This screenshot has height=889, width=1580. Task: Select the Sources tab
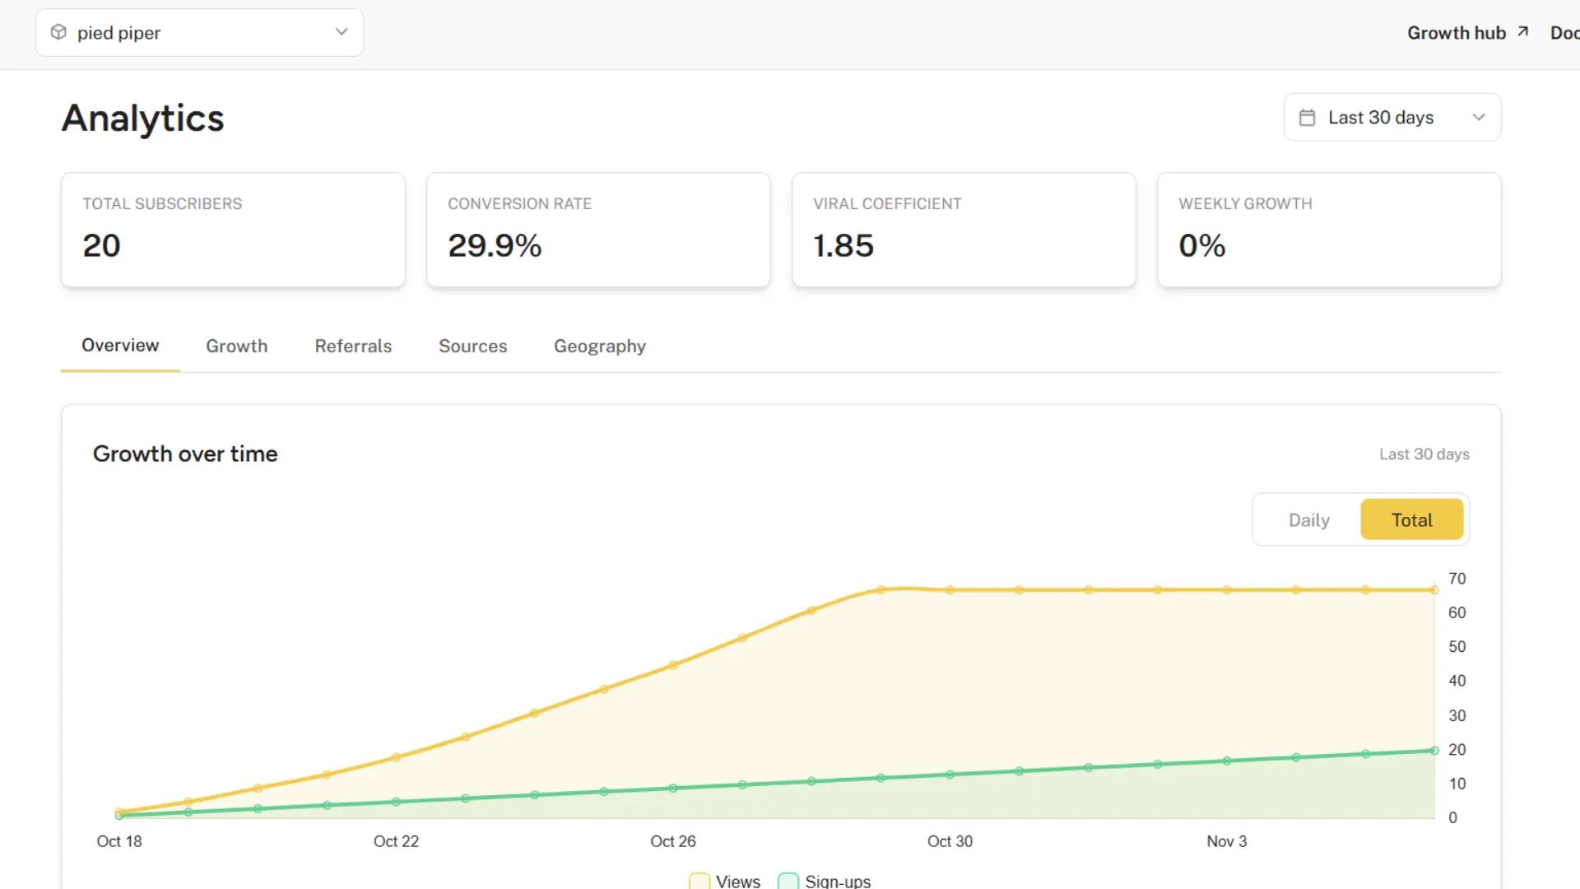point(472,346)
